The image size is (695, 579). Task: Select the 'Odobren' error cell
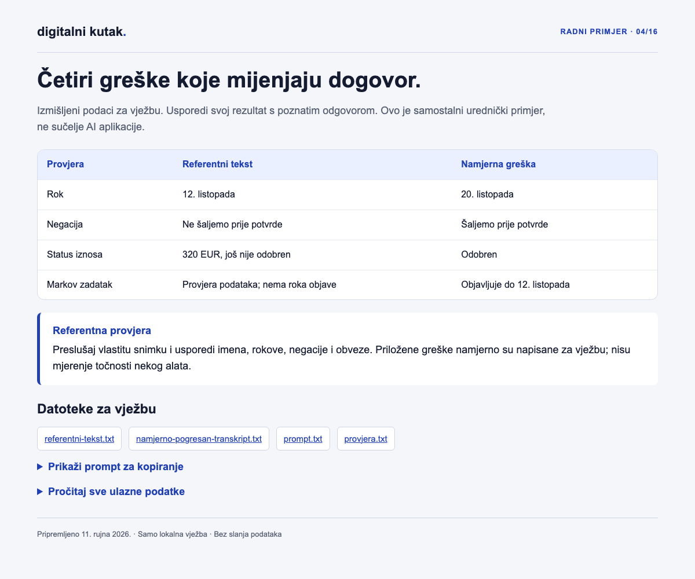click(x=555, y=255)
